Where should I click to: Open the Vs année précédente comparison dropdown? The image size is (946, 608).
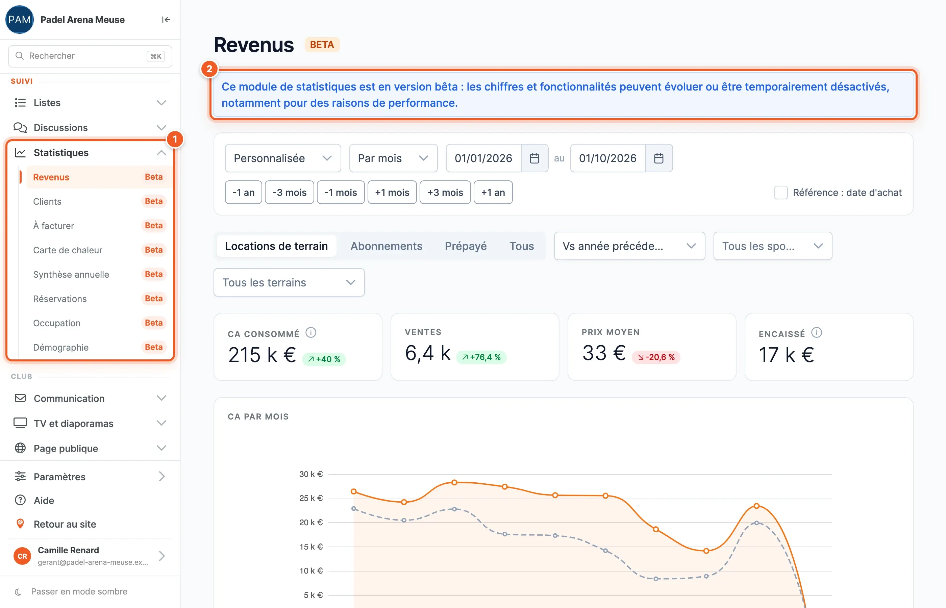(629, 246)
